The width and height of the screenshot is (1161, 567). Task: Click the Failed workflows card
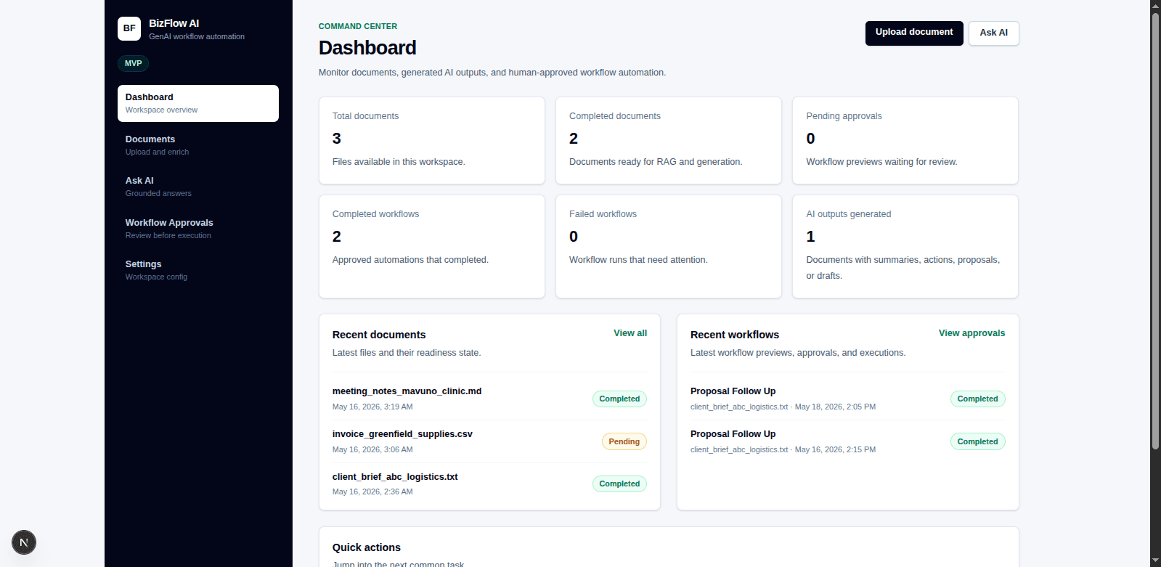pos(669,247)
